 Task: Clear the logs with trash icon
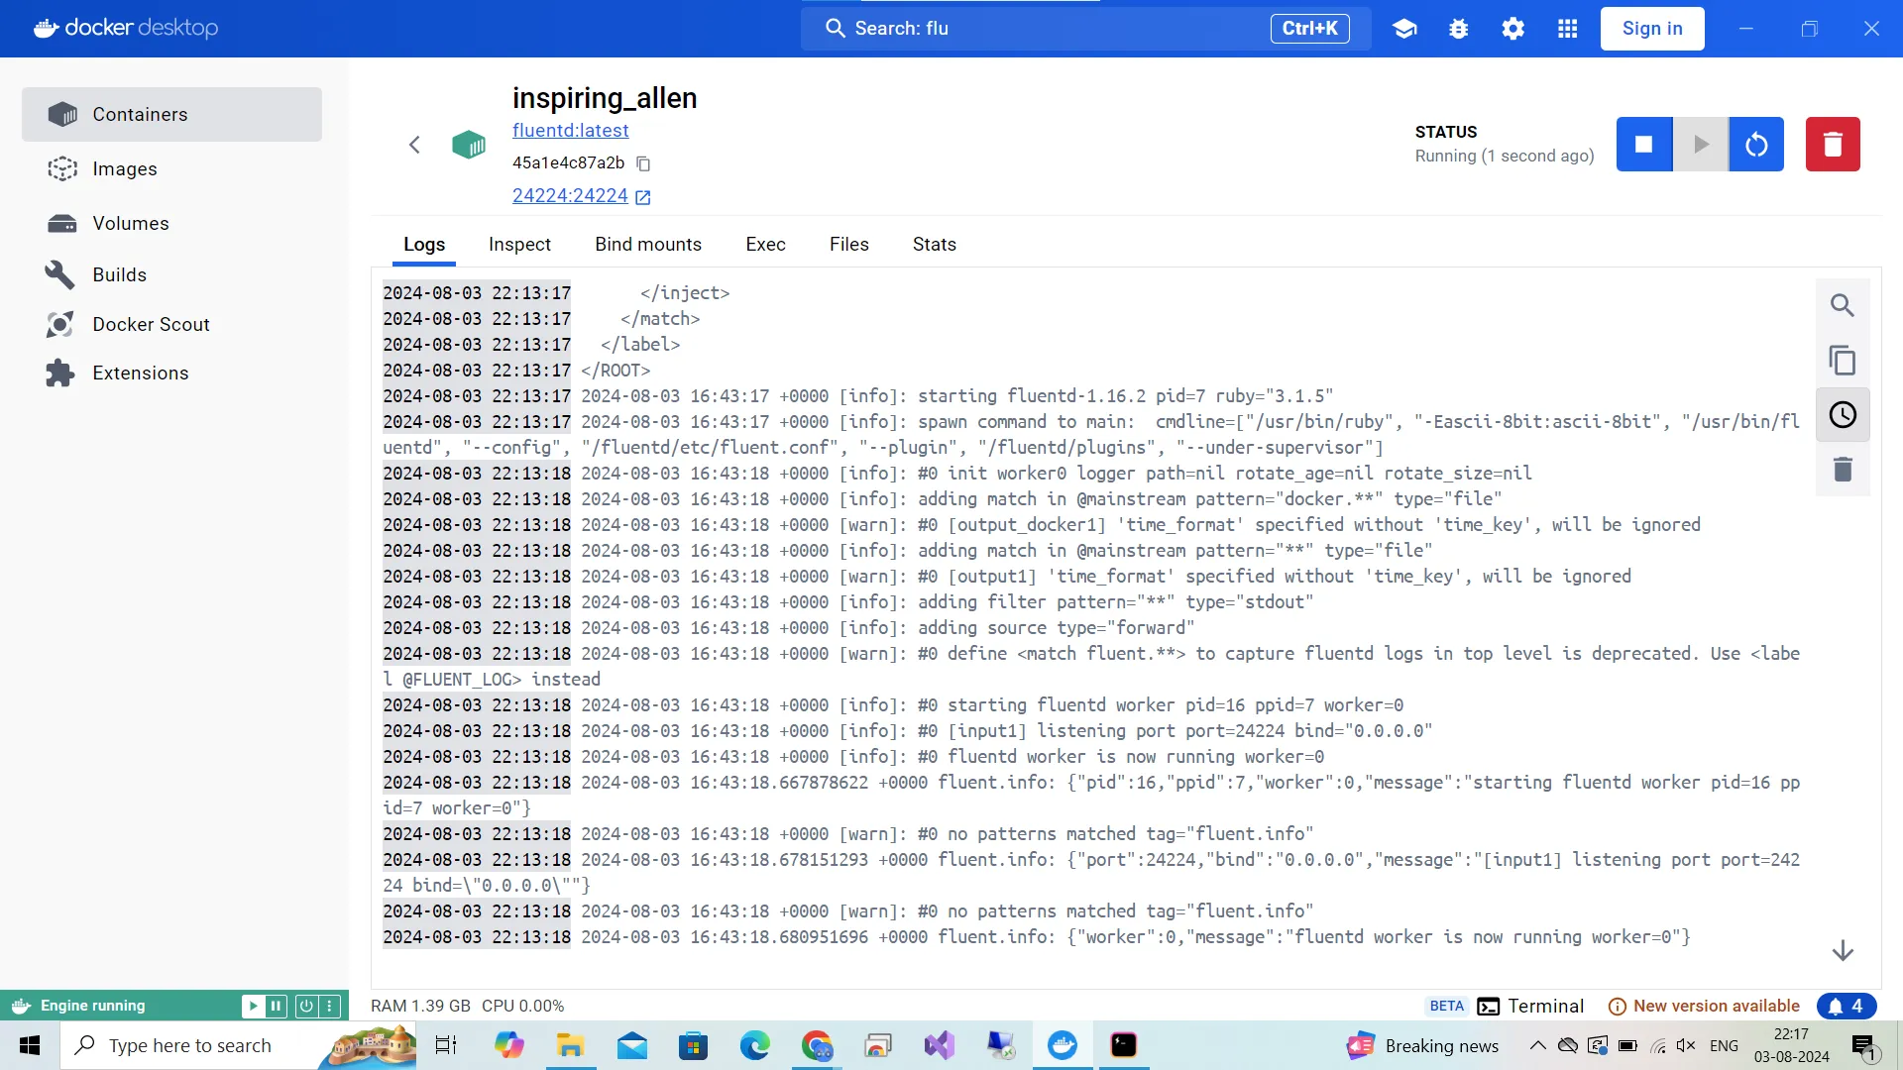pos(1843,470)
